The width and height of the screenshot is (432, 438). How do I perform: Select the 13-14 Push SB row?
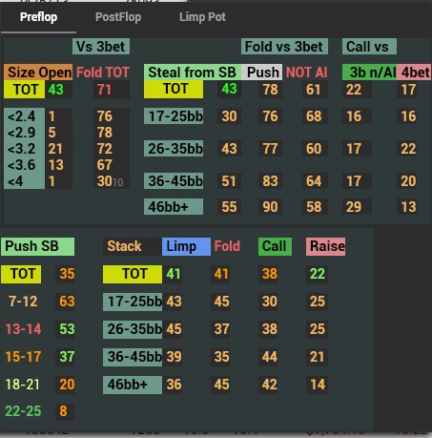[23, 329]
